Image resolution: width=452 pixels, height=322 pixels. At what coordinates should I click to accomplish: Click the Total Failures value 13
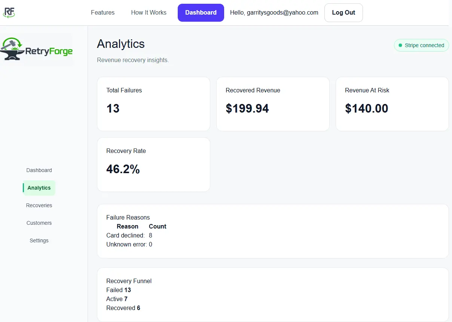[113, 108]
